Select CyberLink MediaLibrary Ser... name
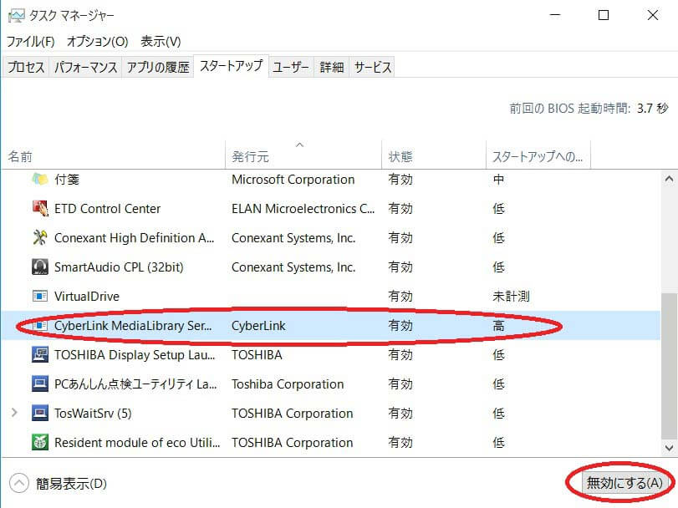This screenshot has width=678, height=508. pyautogui.click(x=133, y=325)
